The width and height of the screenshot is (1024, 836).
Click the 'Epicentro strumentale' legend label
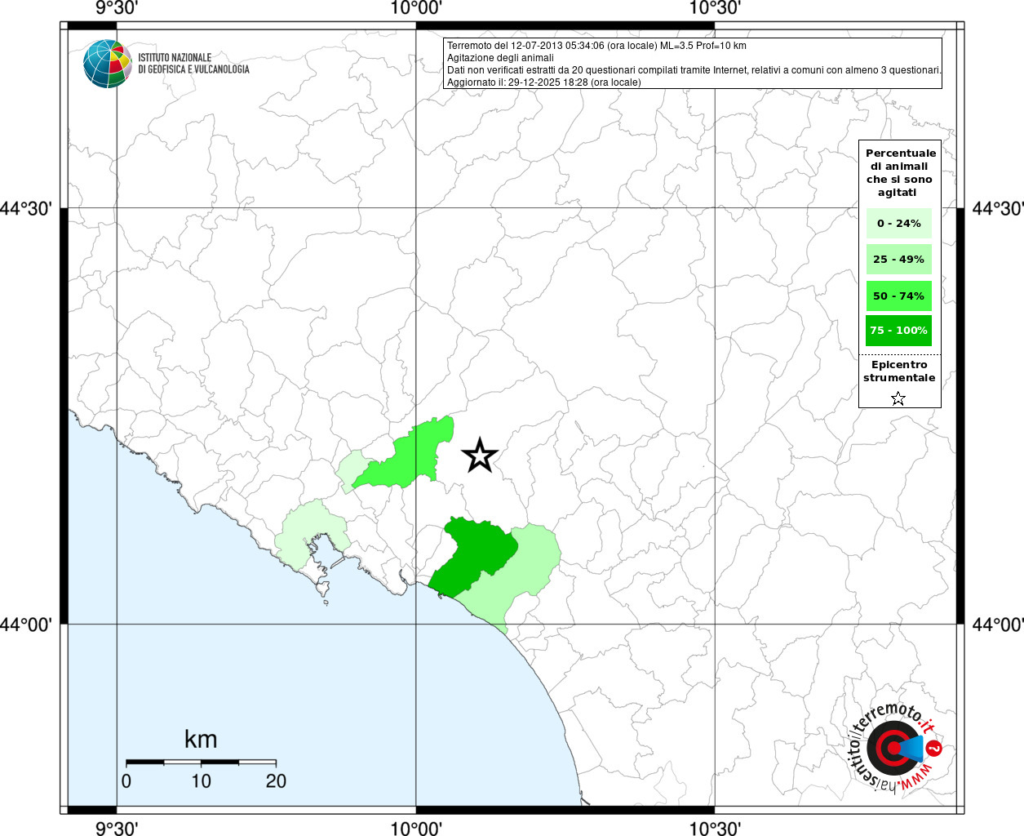[x=899, y=371]
